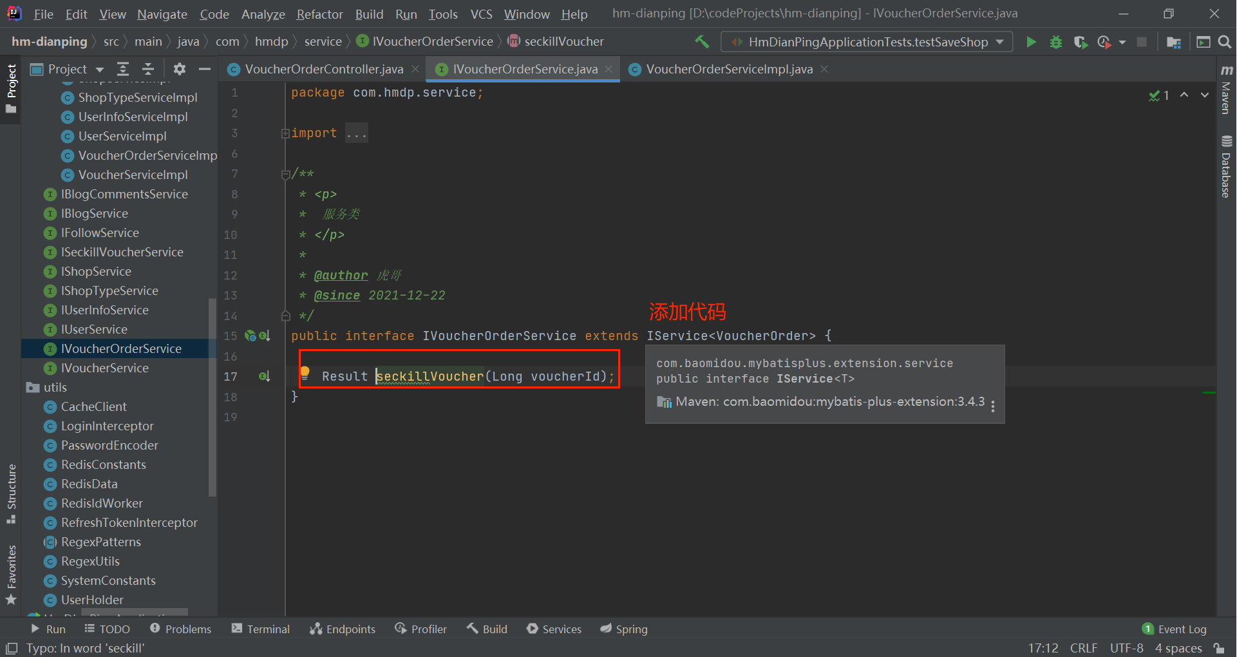Open the Services tool window
1237x657 pixels.
pyautogui.click(x=554, y=629)
